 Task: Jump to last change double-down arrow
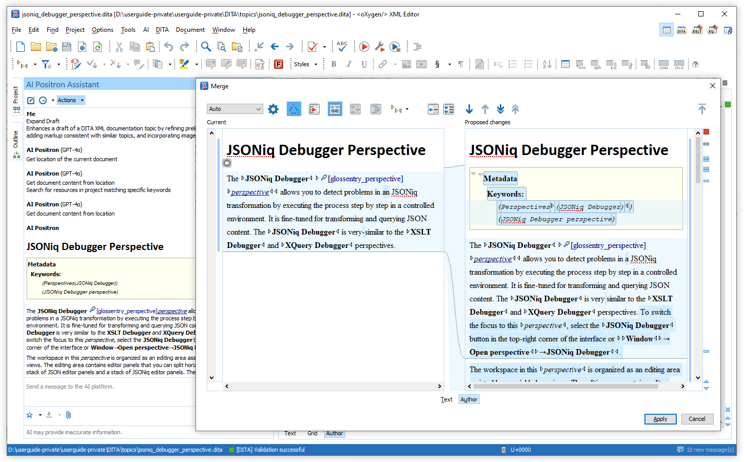tap(500, 109)
